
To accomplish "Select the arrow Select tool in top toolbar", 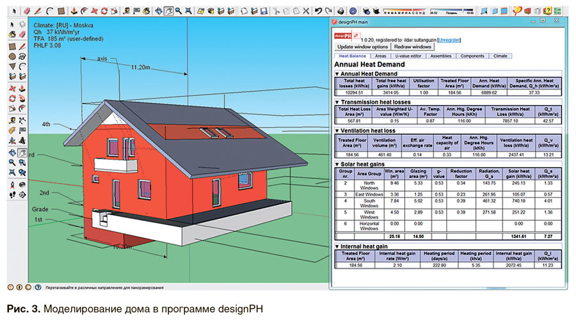I will (14, 11).
